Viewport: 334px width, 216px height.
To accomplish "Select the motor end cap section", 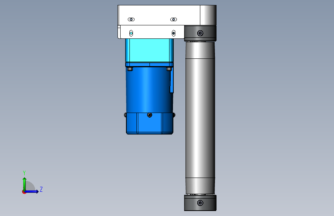I will coord(150,123).
